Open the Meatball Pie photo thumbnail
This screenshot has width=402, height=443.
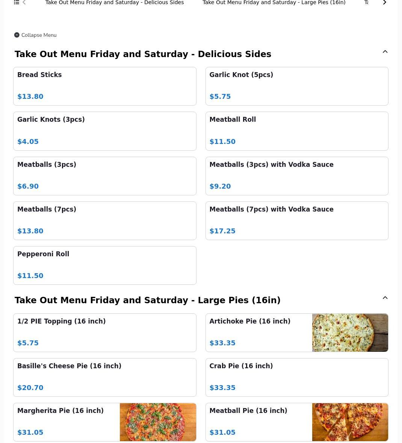point(350,422)
